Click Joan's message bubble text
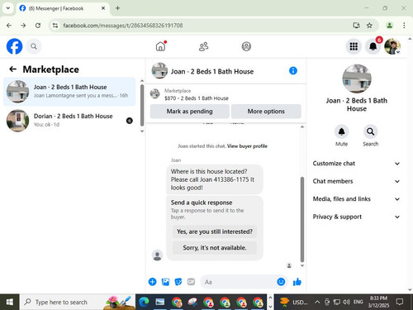Screen dimensions: 413x310 click(x=214, y=179)
